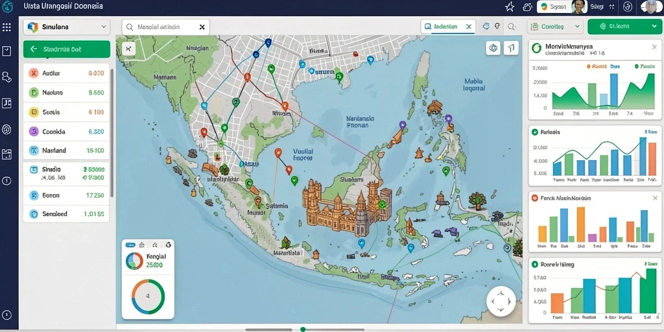Screen dimensions: 664x332
Task: Click the search input field
Action: [x=167, y=27]
